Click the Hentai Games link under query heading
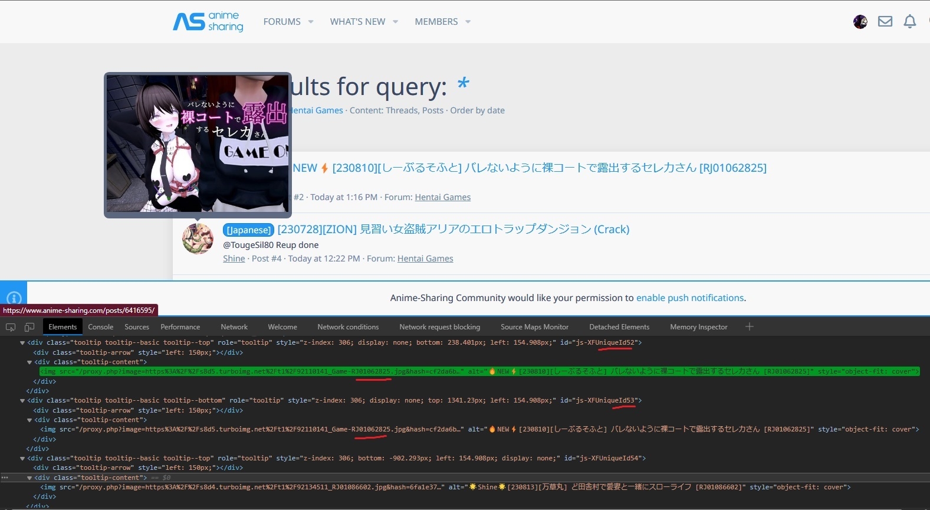This screenshot has height=510, width=930. (x=316, y=110)
